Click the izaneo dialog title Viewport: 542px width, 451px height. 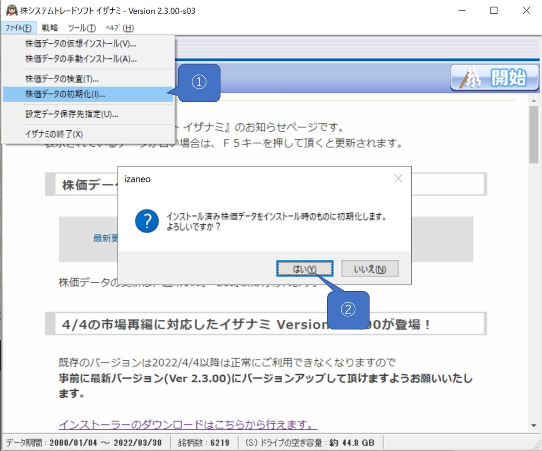137,179
